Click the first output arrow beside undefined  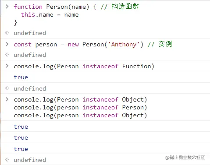tap(7, 33)
